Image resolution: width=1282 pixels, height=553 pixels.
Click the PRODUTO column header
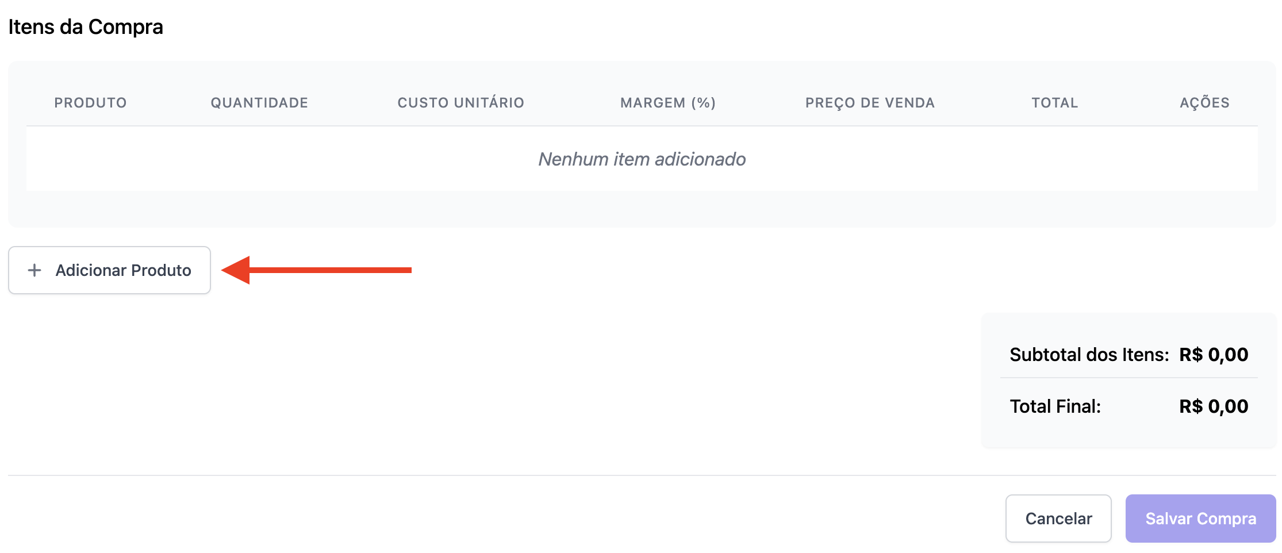click(90, 103)
